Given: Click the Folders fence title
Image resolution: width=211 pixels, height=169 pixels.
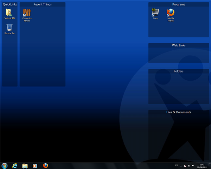Looking at the screenshot, I should pyautogui.click(x=179, y=71).
